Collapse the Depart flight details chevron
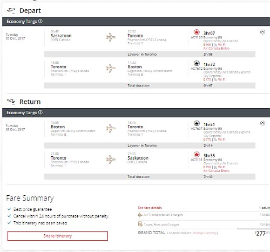 click(262, 32)
